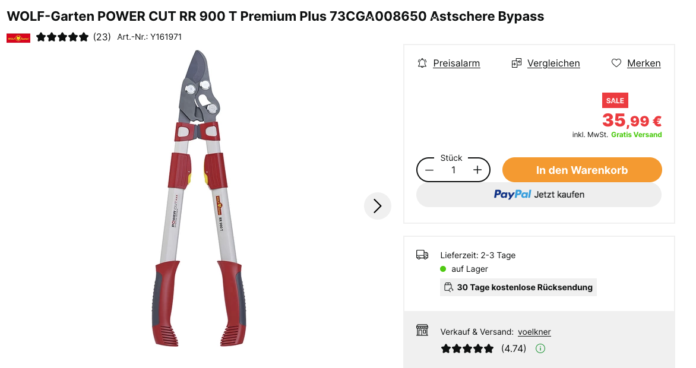Open the Preisalarm link

click(x=456, y=64)
